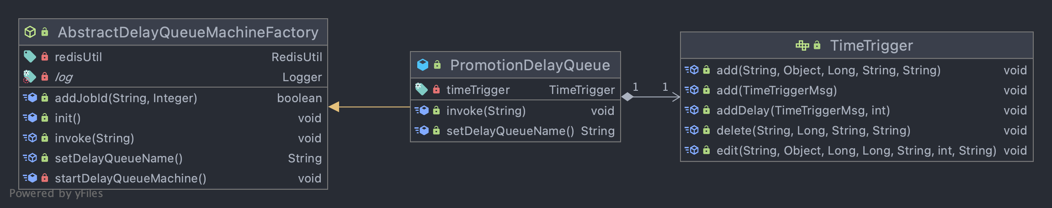
Task: Click the static log field icon
Action: pos(30,77)
